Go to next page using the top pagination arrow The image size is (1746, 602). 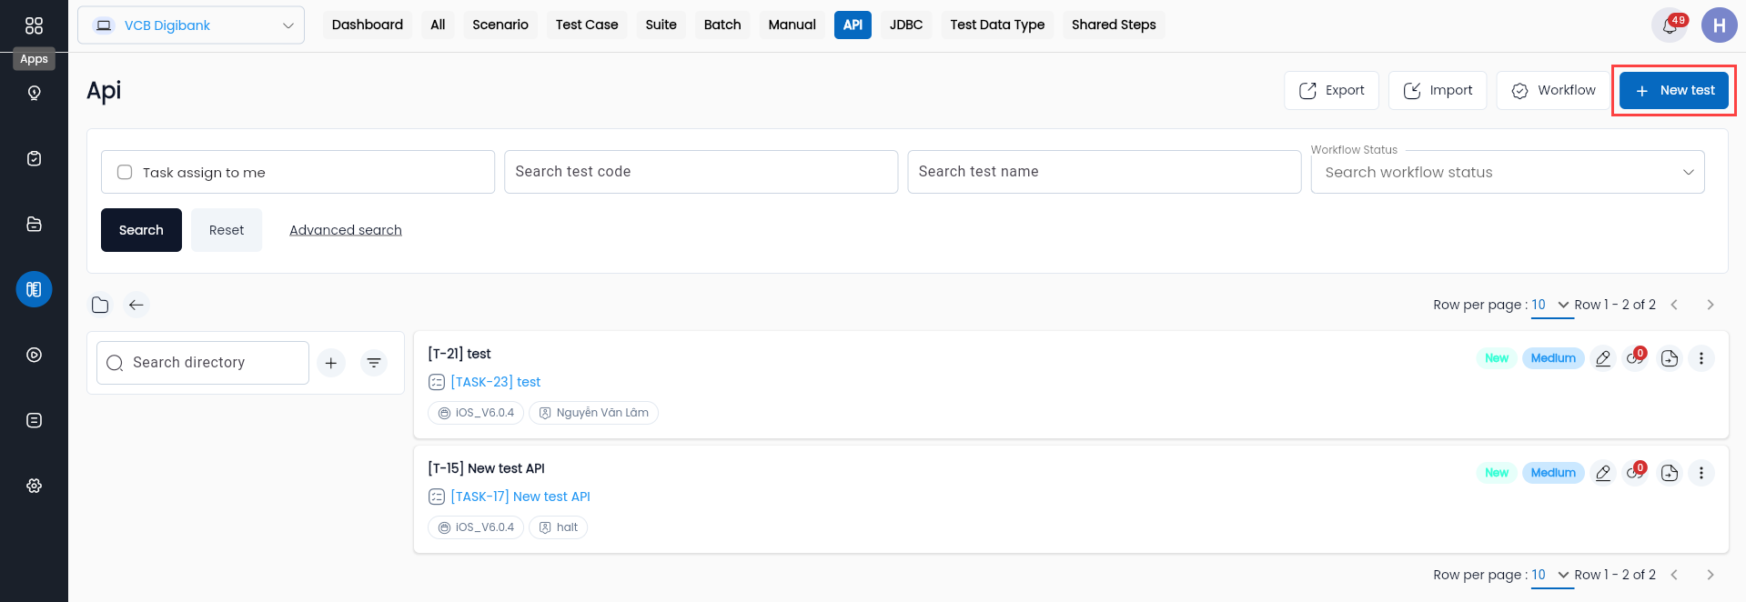tap(1711, 305)
